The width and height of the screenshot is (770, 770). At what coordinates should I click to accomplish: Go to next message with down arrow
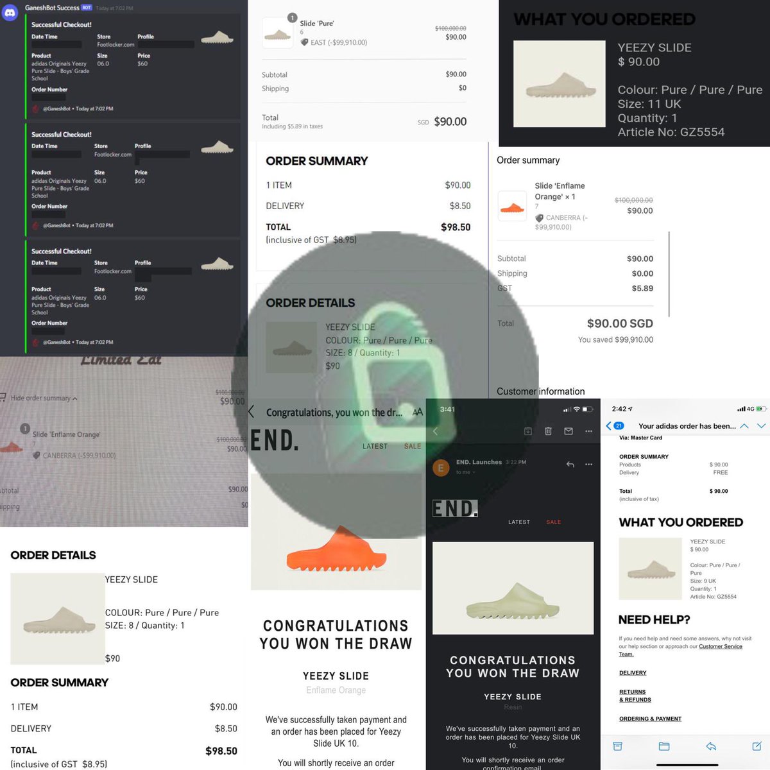tap(761, 425)
